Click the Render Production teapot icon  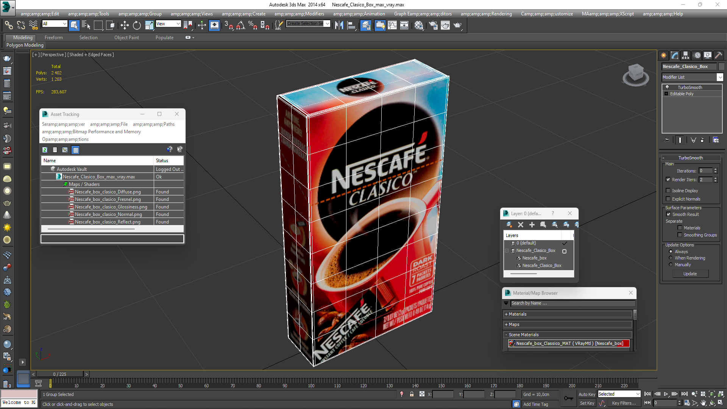458,25
